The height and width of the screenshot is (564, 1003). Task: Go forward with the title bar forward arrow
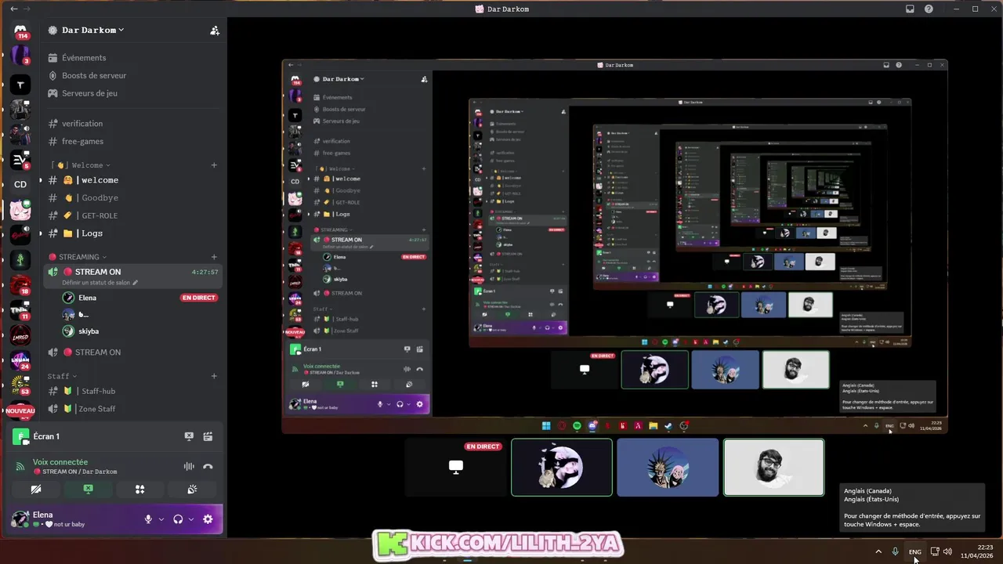(x=28, y=9)
